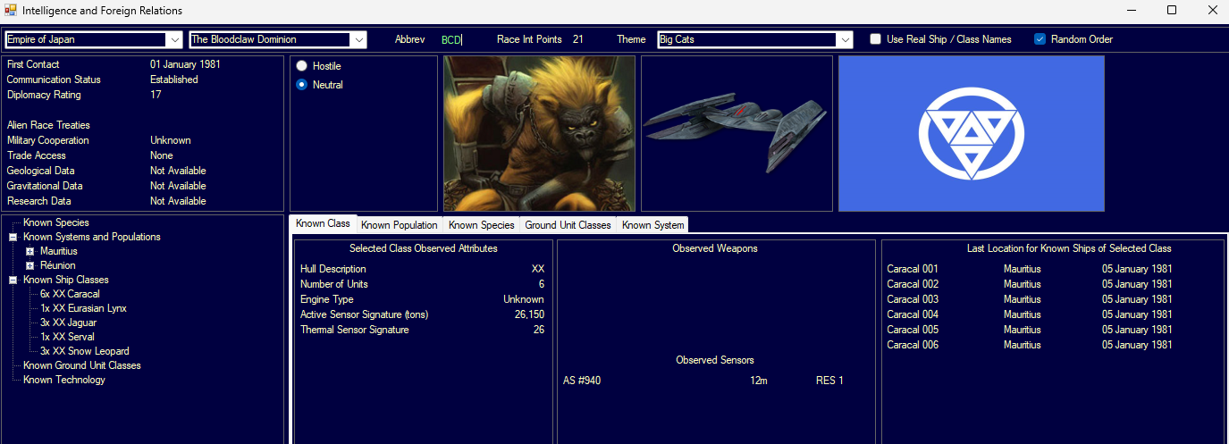Select Mauritius in the systems tree
This screenshot has height=444, width=1229.
tap(59, 251)
